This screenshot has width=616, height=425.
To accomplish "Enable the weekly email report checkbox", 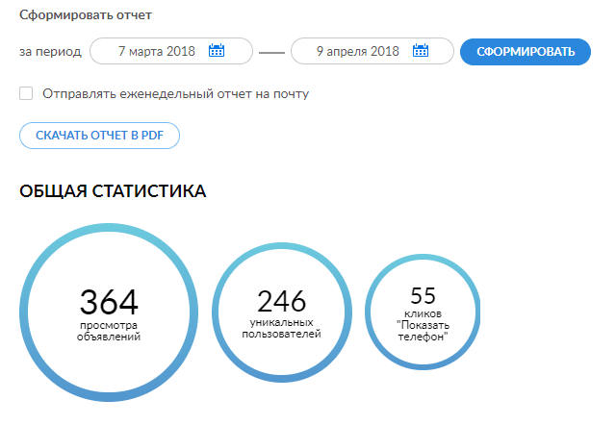I will pos(26,93).
